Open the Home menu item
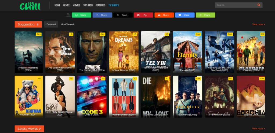This screenshot has width=275, height=133. 57,5
